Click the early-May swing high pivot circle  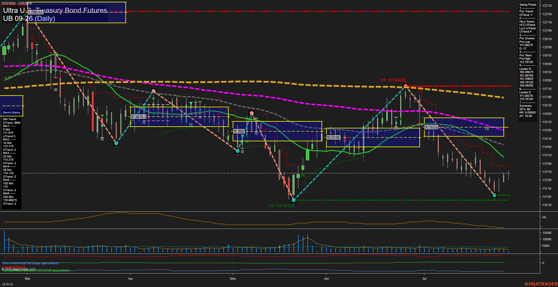251,113
